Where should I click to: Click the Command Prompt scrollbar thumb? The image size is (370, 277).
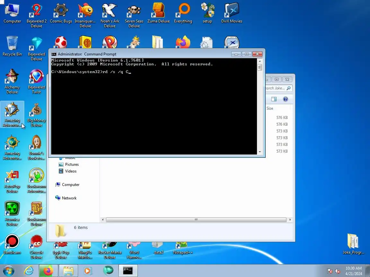260,67
